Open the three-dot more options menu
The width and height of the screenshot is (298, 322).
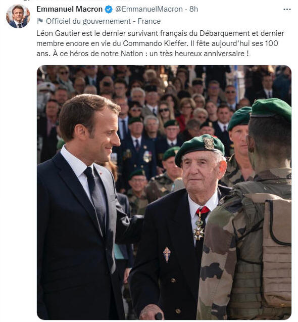click(x=287, y=9)
